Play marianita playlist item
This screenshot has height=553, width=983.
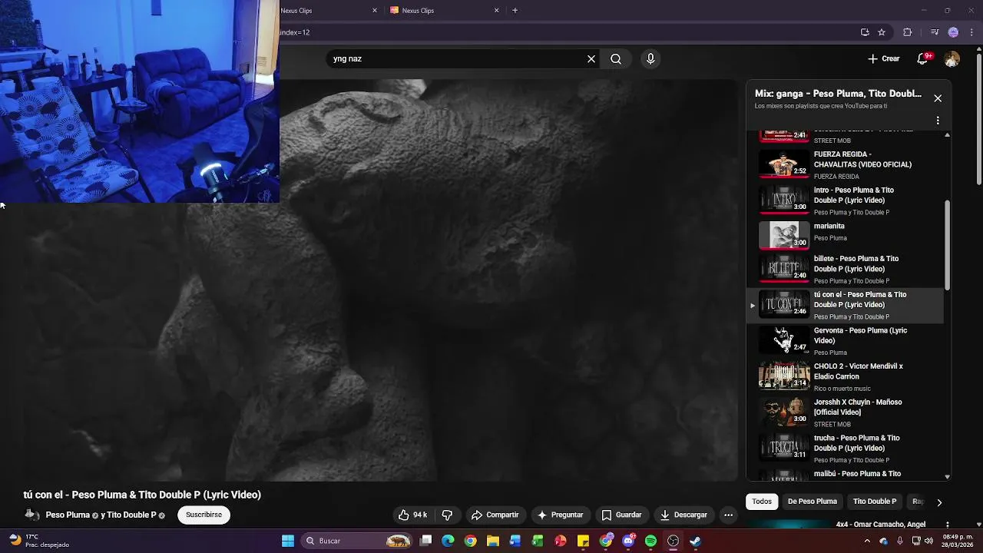pos(845,236)
